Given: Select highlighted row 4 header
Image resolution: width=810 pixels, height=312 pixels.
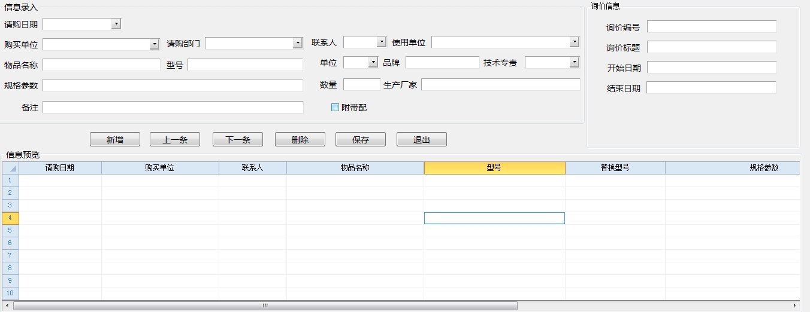Looking at the screenshot, I should [x=10, y=218].
